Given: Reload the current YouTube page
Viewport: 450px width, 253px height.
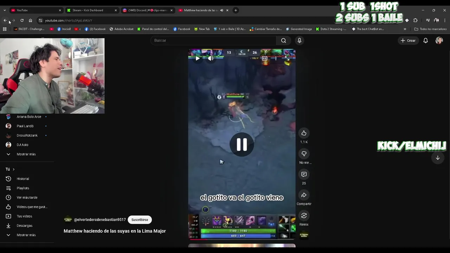Looking at the screenshot, I should coord(22,20).
